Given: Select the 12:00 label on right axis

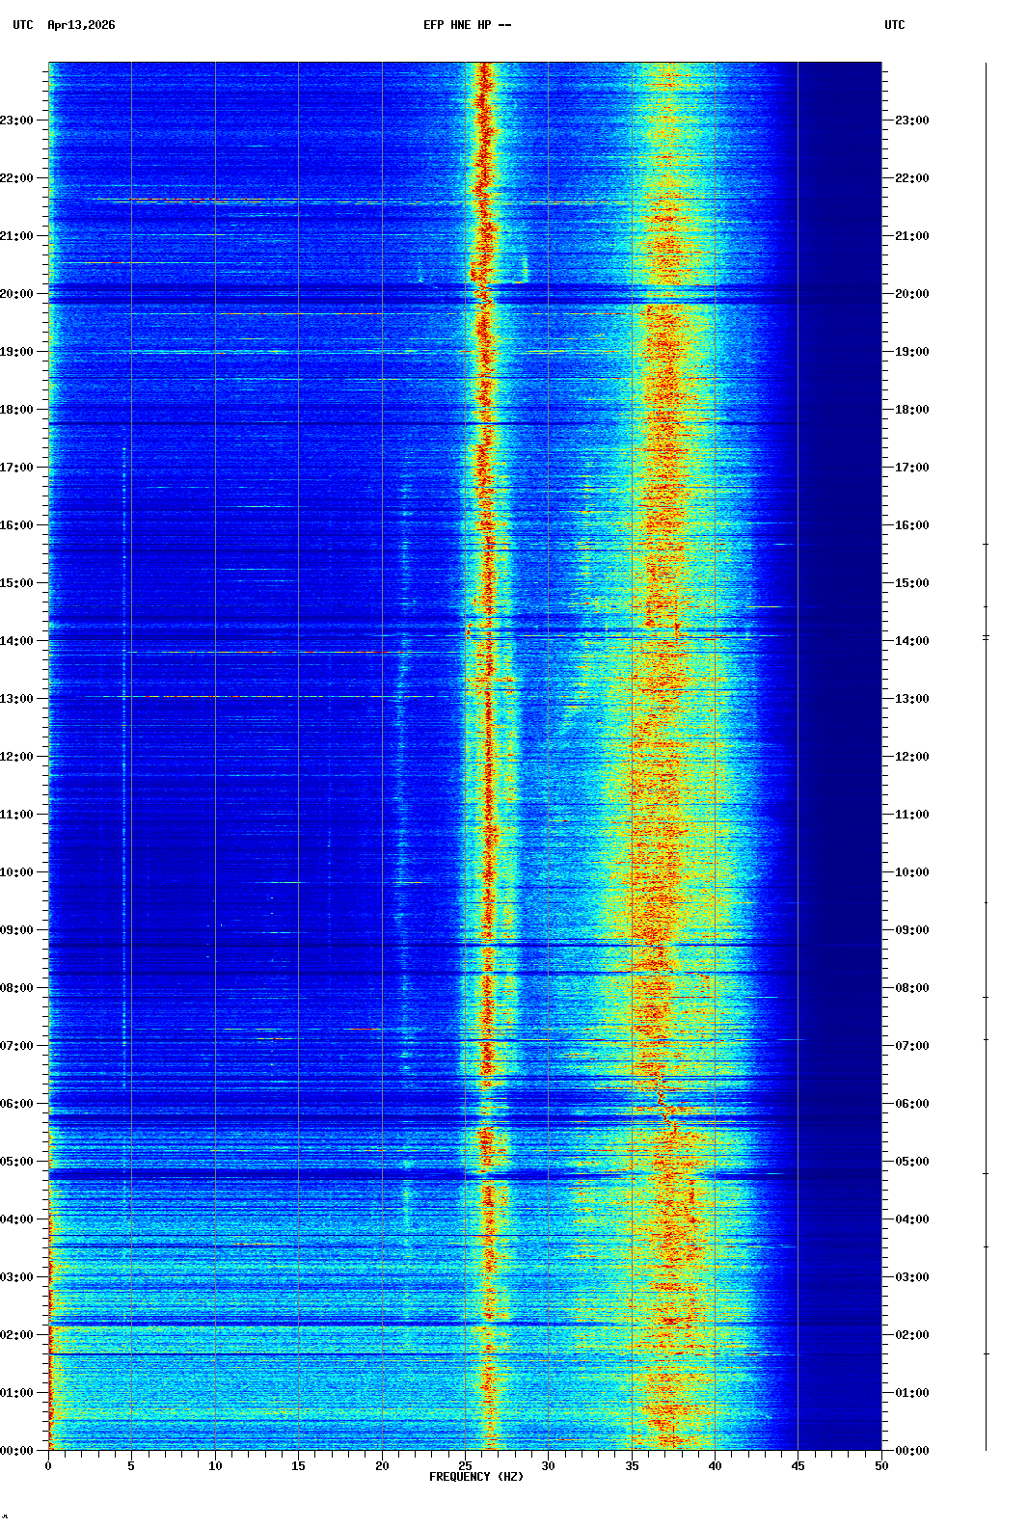Looking at the screenshot, I should tap(911, 757).
